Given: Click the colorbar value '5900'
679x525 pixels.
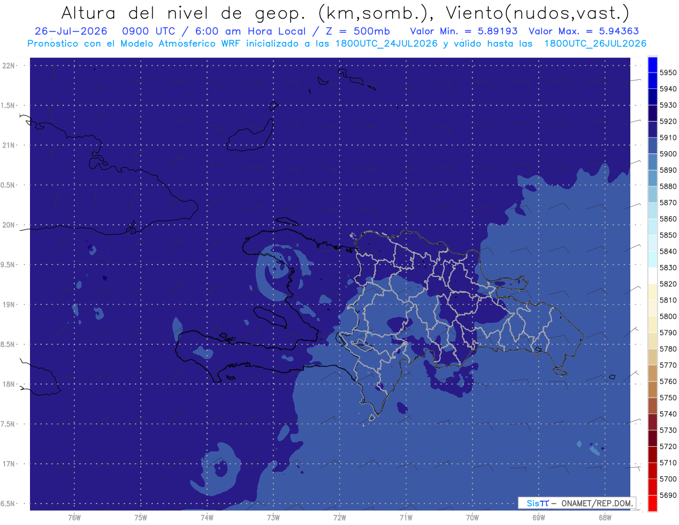Looking at the screenshot, I should [x=668, y=153].
